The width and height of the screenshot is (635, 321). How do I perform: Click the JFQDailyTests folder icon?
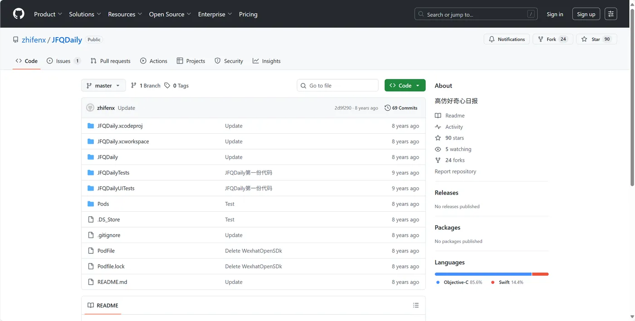coord(91,173)
